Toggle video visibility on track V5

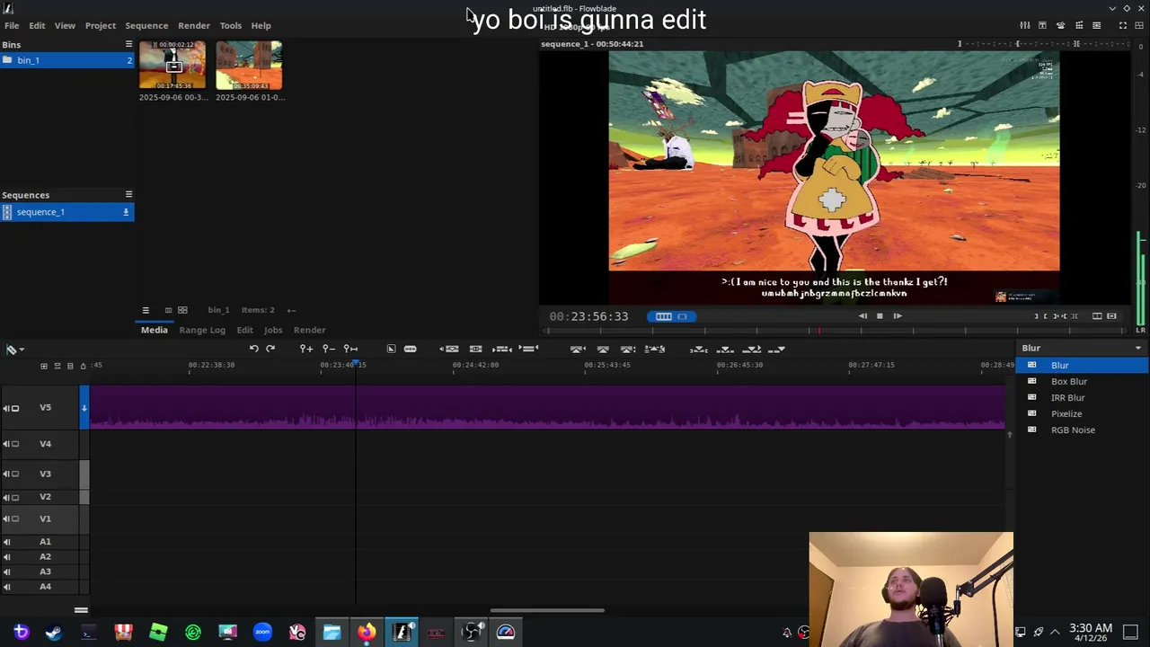click(x=15, y=408)
